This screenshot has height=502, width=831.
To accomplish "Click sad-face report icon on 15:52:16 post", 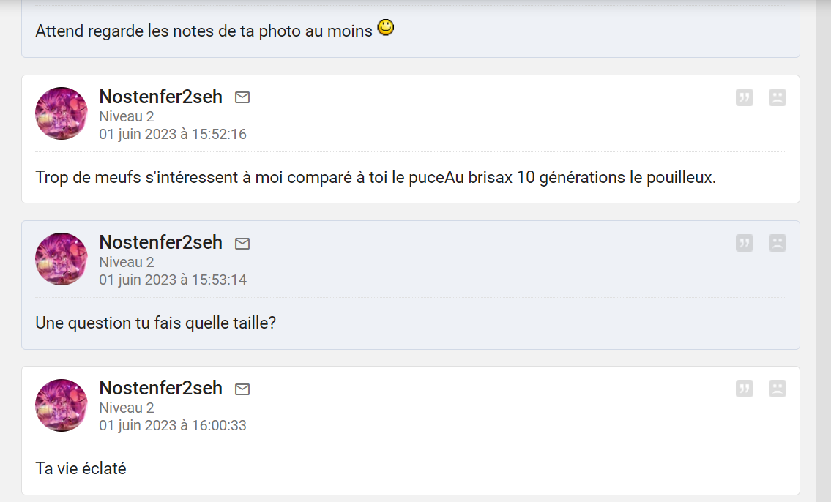I will [778, 97].
